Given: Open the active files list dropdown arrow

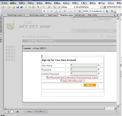Looking at the screenshot, I should [x=115, y=15].
